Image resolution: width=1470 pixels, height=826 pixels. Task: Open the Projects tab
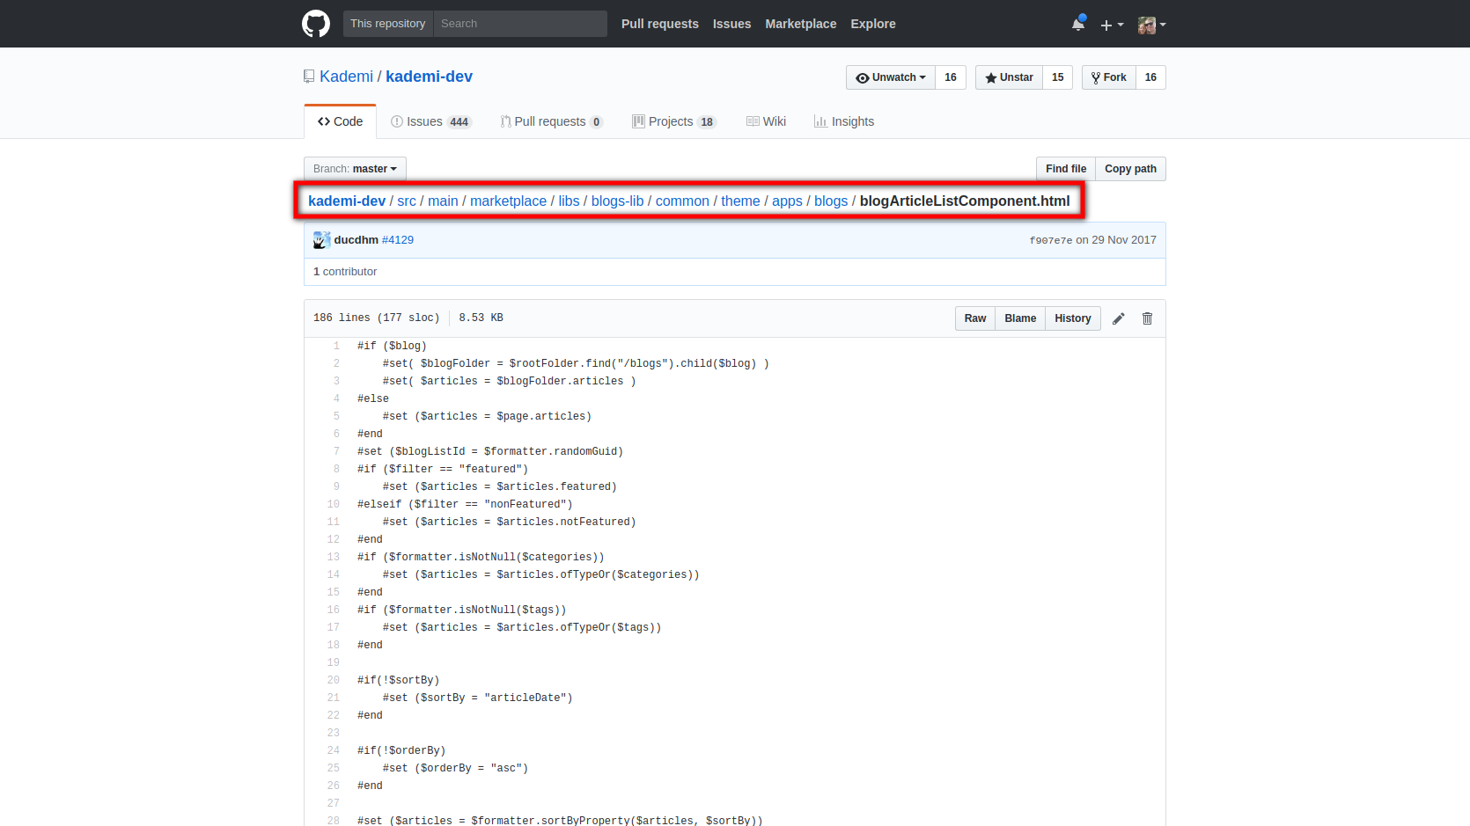(x=674, y=121)
